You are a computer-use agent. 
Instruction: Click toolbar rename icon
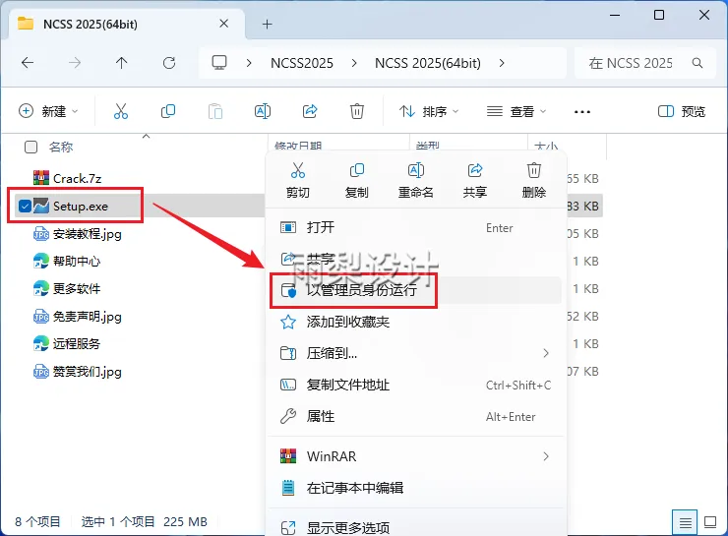point(263,111)
